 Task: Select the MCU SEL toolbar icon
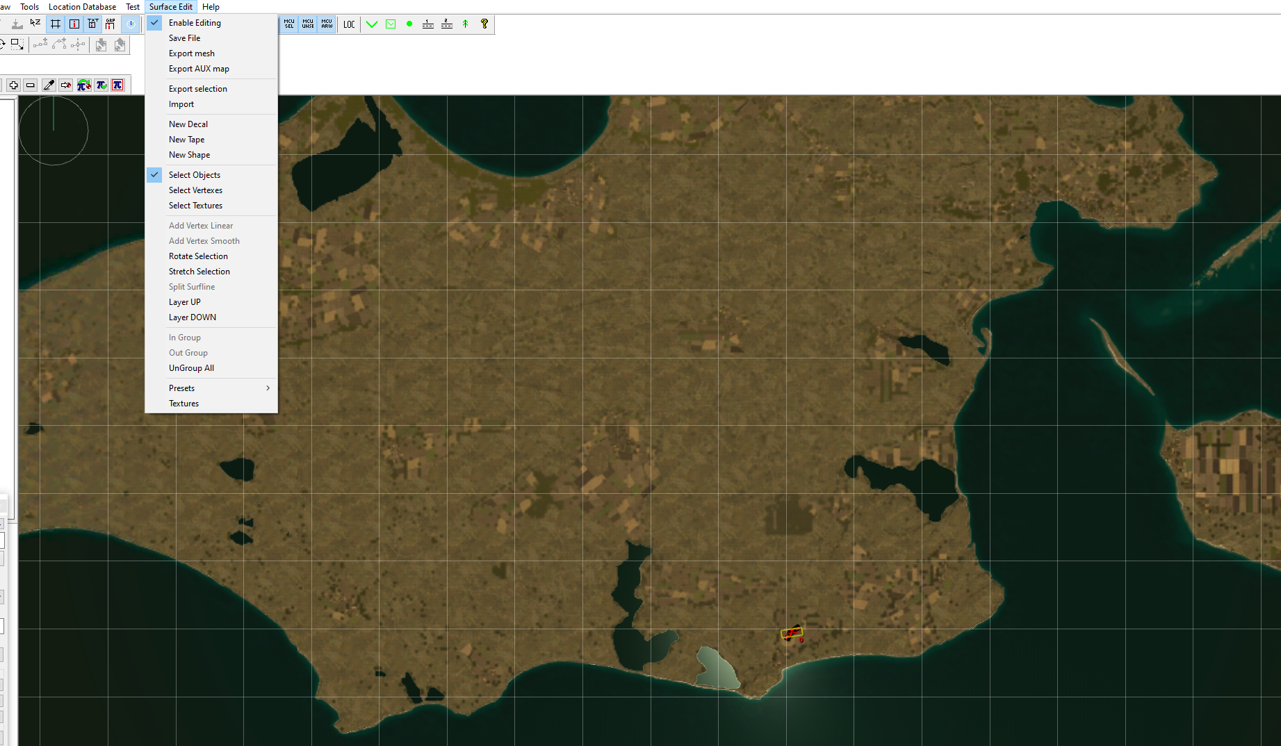(289, 24)
